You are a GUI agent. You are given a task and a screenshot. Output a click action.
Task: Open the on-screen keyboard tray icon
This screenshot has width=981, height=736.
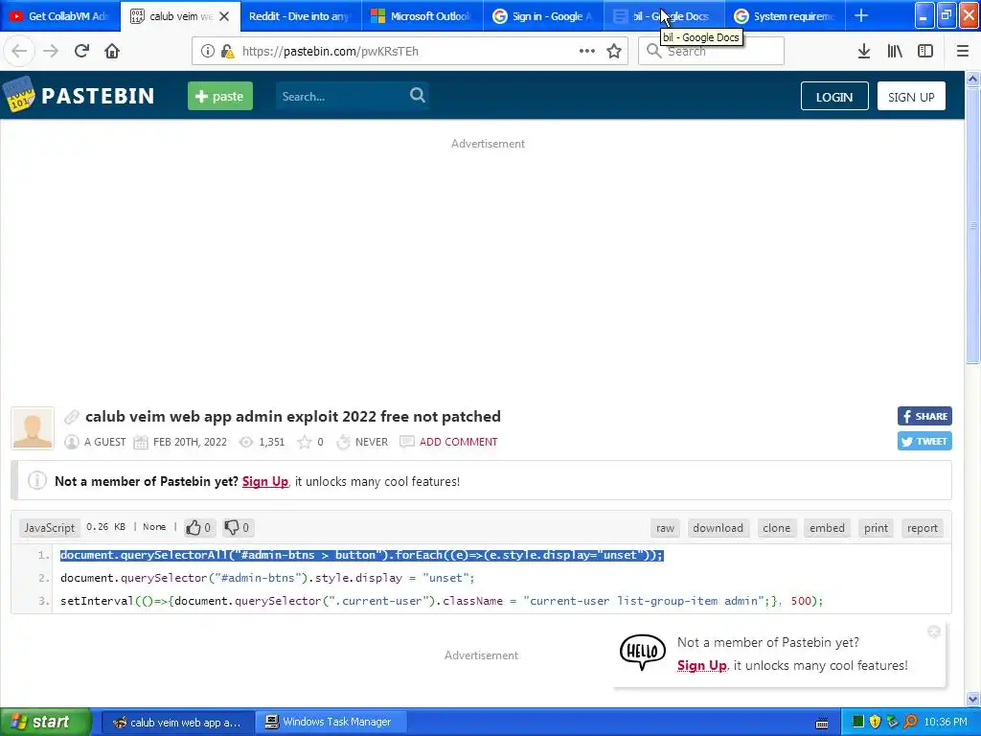click(822, 724)
